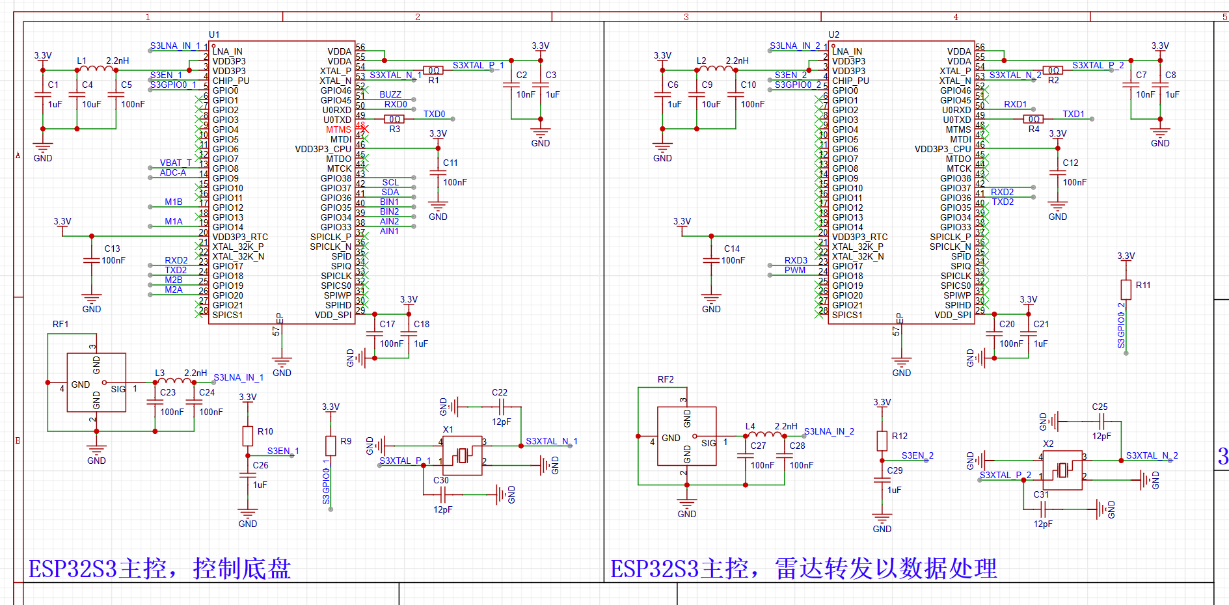Screen dimensions: 1229x605
Task: Select the C26 capacitor label
Action: [x=260, y=465]
